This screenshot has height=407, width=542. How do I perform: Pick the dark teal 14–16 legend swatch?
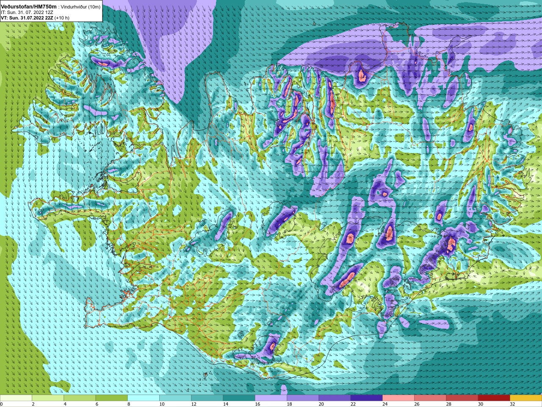[239, 398]
